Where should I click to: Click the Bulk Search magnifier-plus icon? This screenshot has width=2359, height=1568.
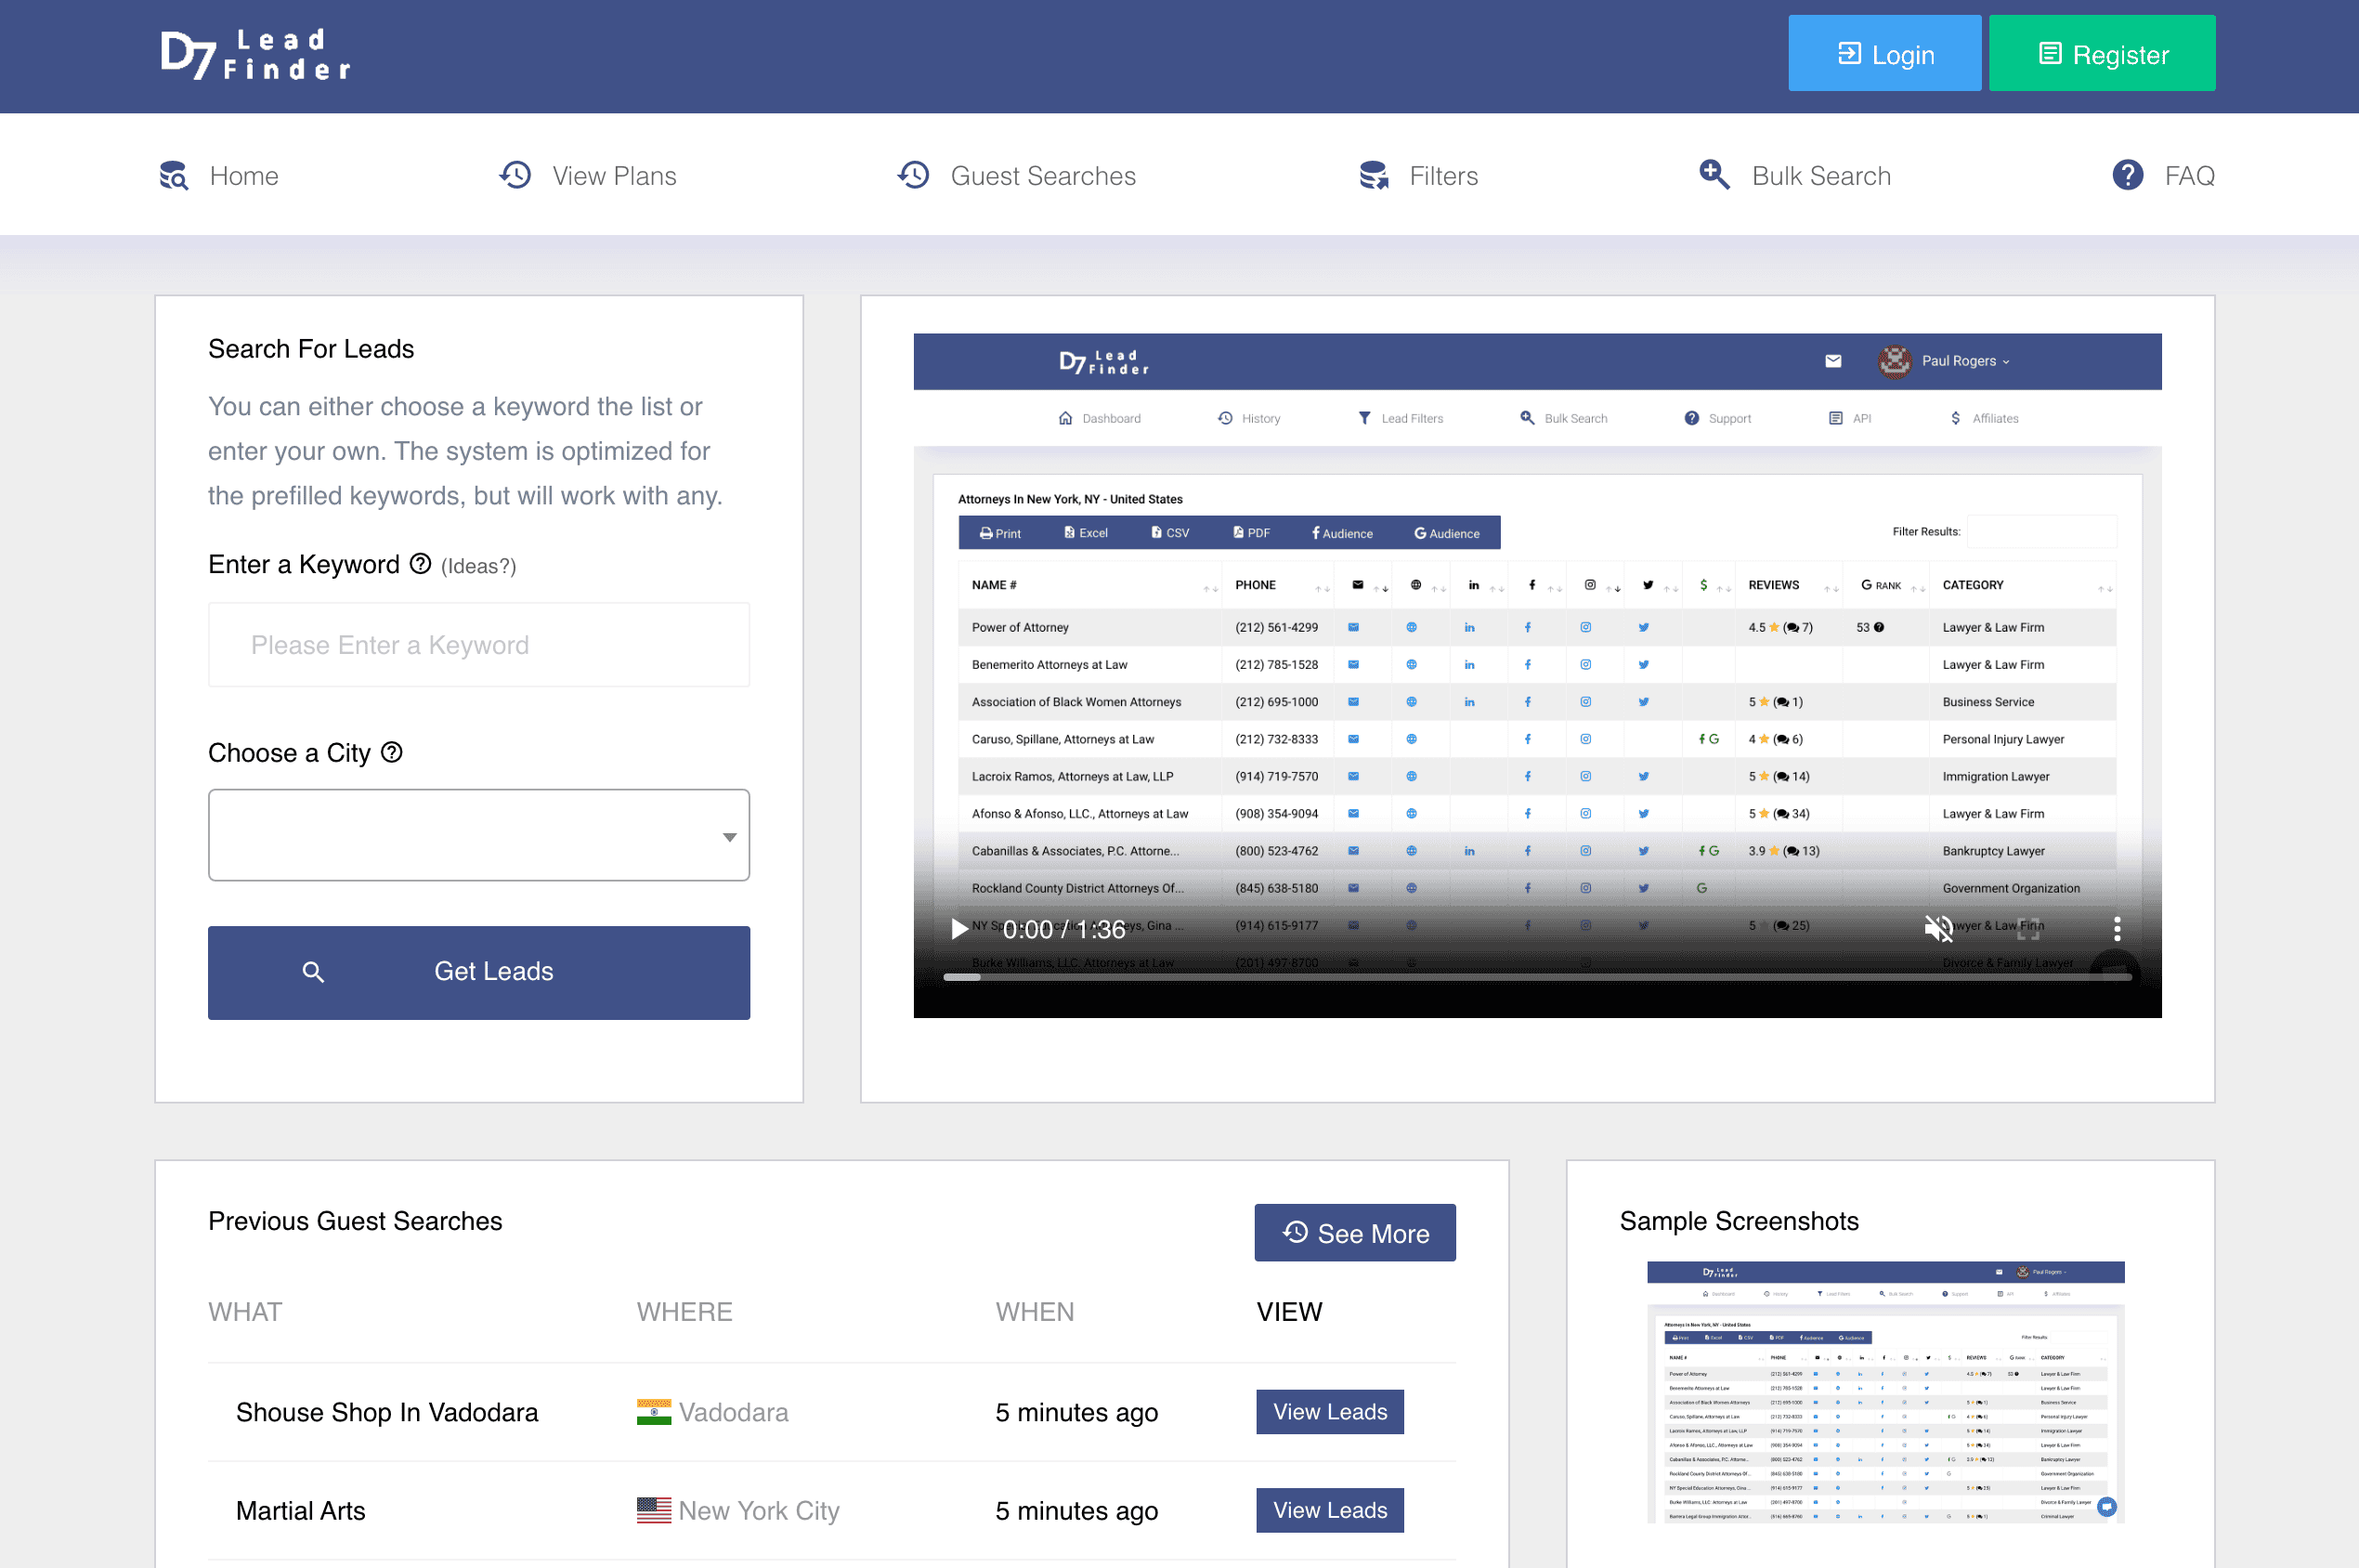(1714, 175)
